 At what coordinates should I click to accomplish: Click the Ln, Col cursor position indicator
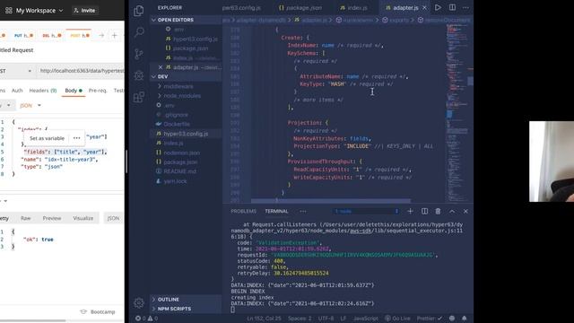264,319
